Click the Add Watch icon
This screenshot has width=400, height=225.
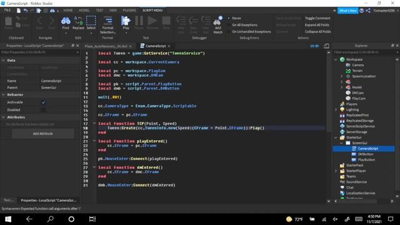217,21
